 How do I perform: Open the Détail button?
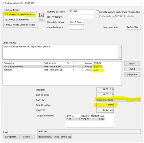[132, 69]
